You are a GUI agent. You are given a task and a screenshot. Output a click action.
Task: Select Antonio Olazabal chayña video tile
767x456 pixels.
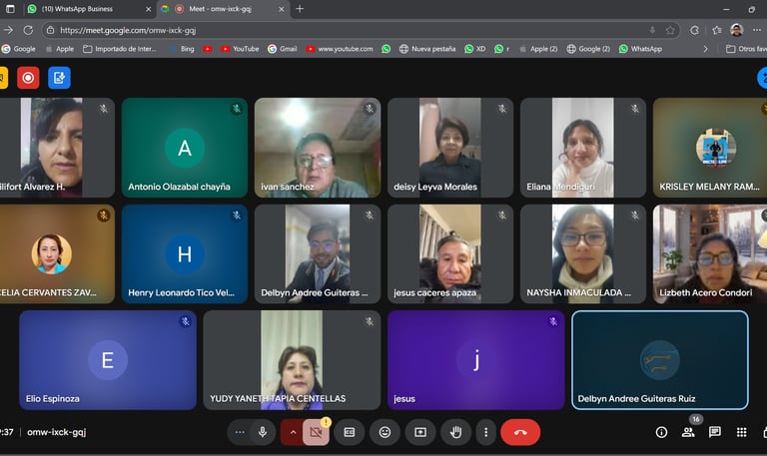click(185, 148)
